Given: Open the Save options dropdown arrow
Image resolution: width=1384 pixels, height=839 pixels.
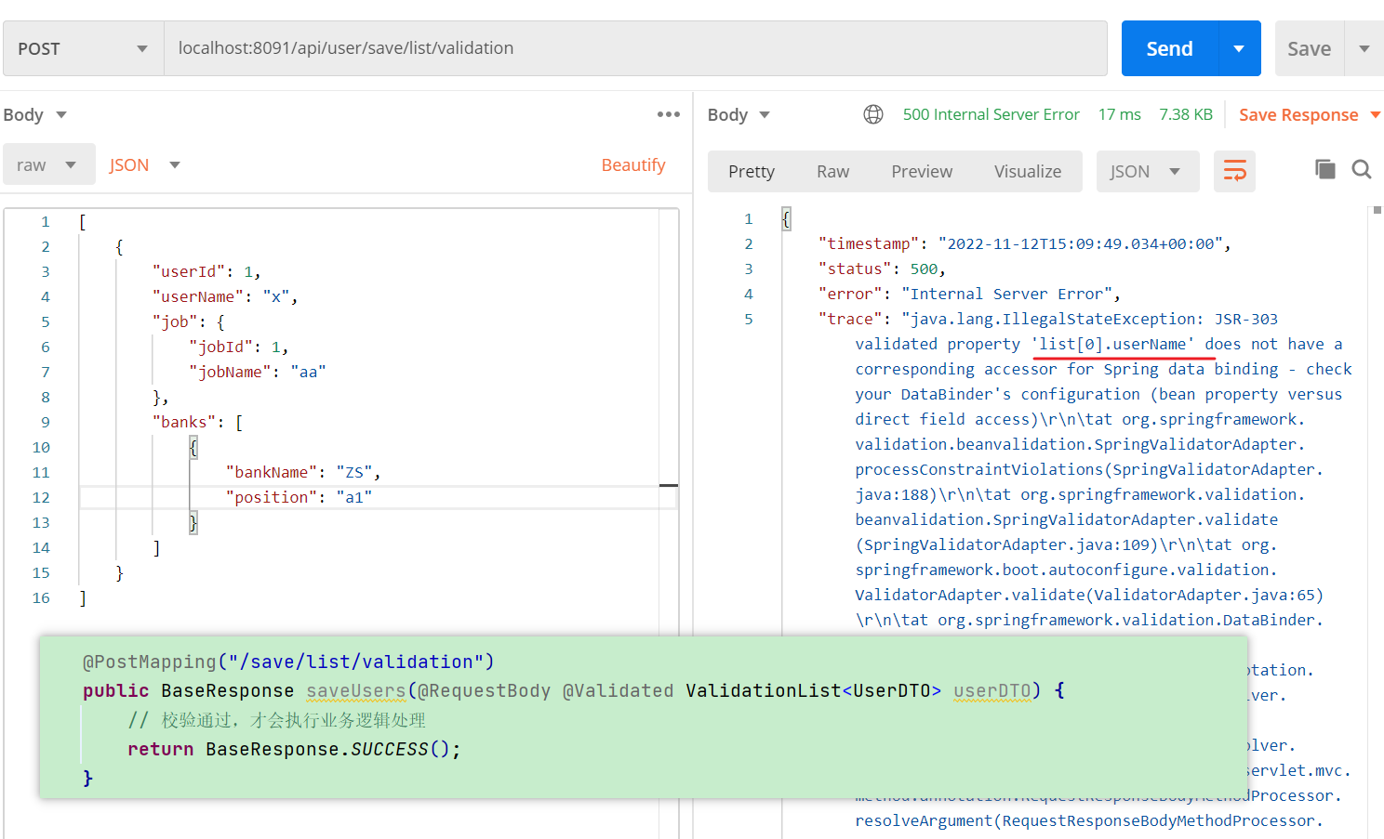Looking at the screenshot, I should point(1364,48).
